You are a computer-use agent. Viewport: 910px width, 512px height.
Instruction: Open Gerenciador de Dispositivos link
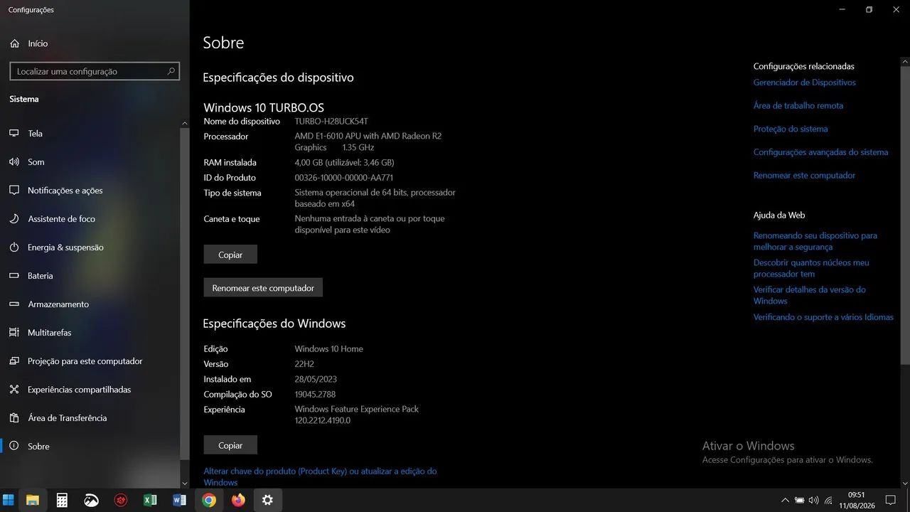804,82
